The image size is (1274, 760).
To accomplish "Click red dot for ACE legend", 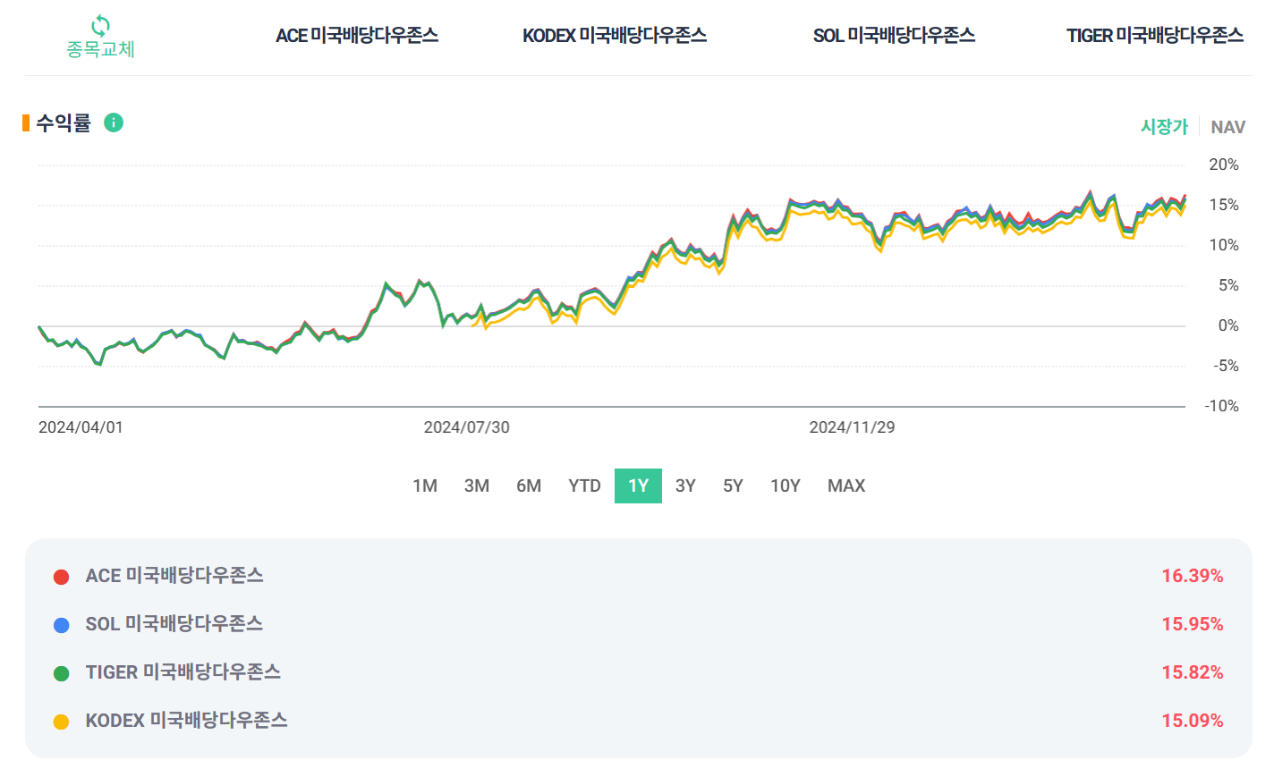I will pos(61,577).
